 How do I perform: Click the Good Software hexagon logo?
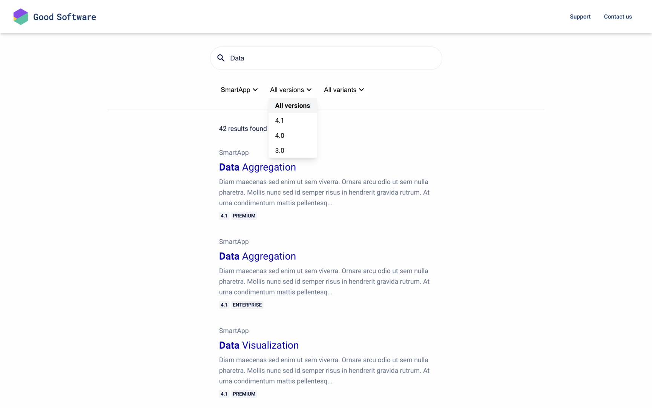(20, 17)
